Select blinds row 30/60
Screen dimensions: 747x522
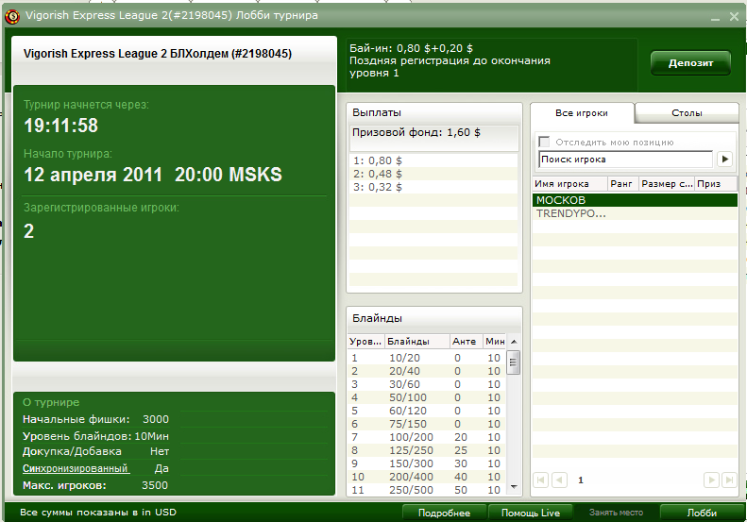point(427,384)
